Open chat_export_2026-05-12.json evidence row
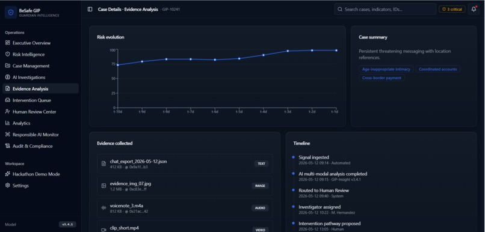The image size is (485, 232). click(x=185, y=163)
